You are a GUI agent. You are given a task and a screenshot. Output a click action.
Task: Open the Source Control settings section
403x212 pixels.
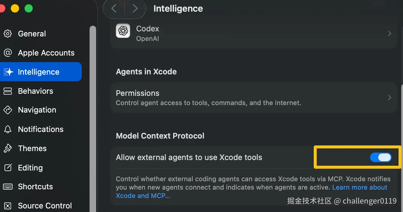[x=45, y=206]
